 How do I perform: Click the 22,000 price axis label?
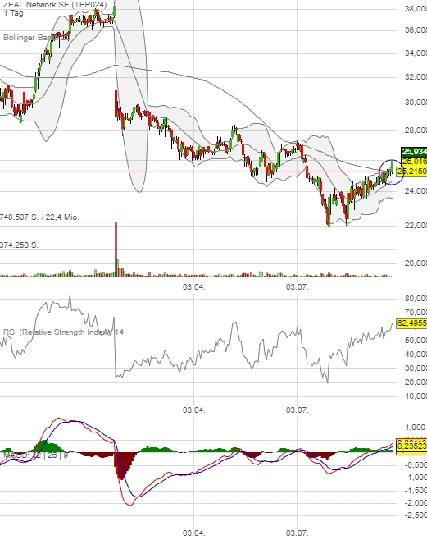click(416, 225)
